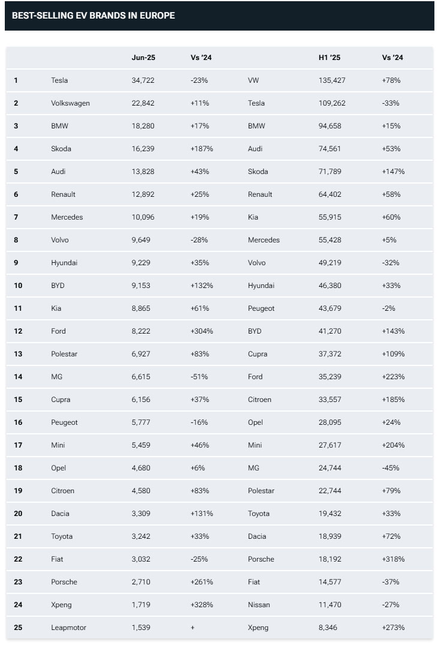Select BYD in the Jun-25 brand column

pyautogui.click(x=58, y=286)
